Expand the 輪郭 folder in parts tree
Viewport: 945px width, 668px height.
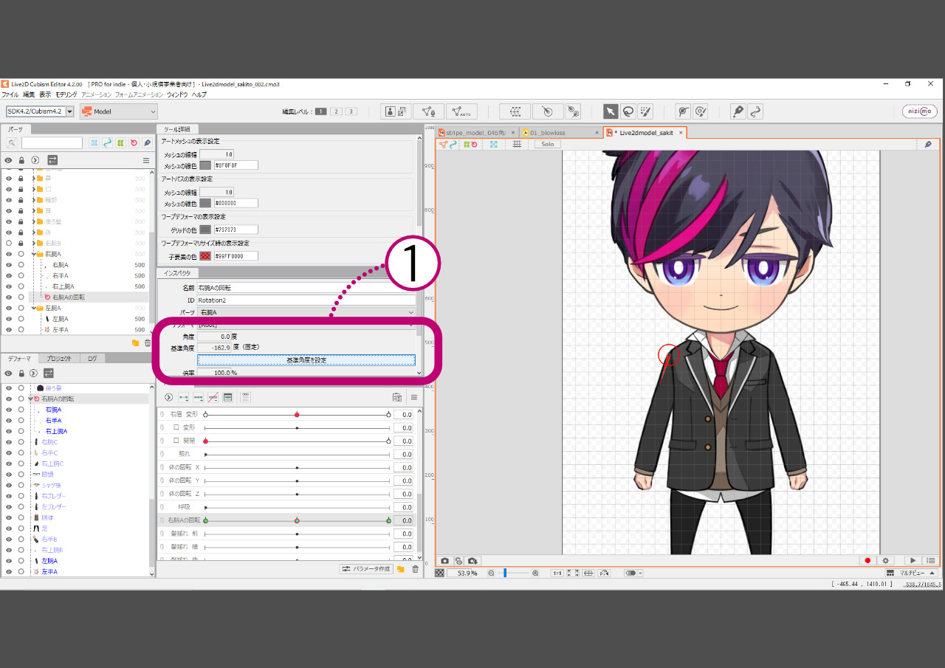pyautogui.click(x=33, y=199)
